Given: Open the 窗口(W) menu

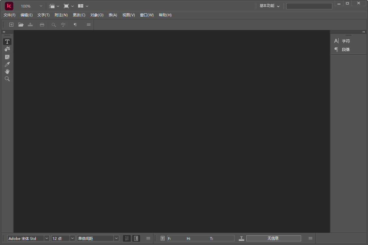Looking at the screenshot, I should 147,15.
